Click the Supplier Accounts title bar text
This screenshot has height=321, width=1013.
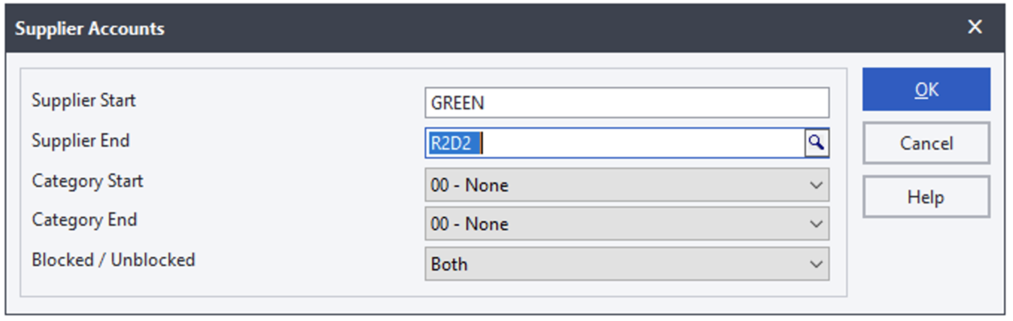click(x=89, y=29)
